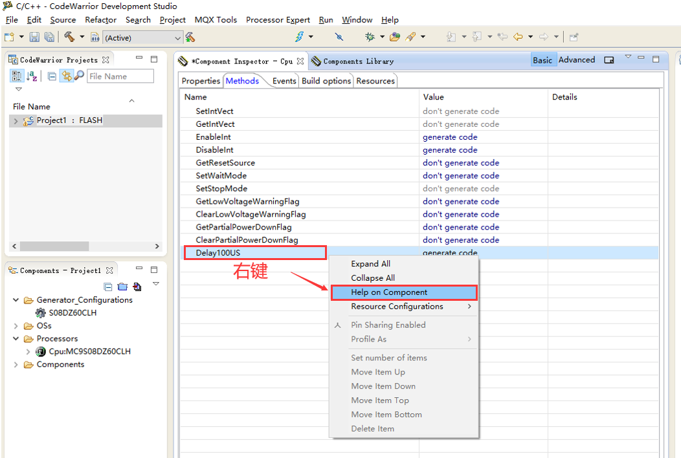Switch to Basic view mode

(x=542, y=60)
